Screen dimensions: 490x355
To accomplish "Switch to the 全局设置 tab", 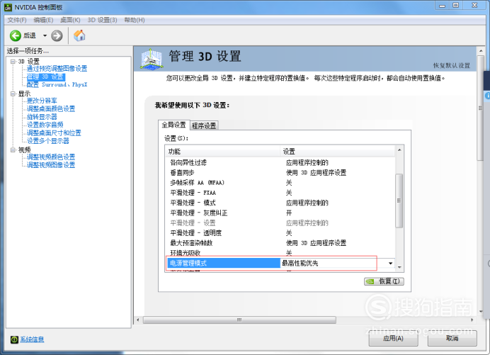I will pyautogui.click(x=173, y=125).
